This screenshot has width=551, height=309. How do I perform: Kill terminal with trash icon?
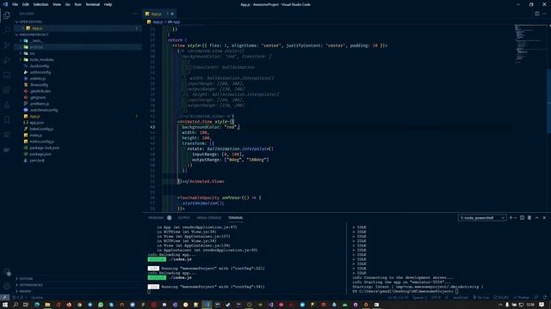click(x=529, y=217)
